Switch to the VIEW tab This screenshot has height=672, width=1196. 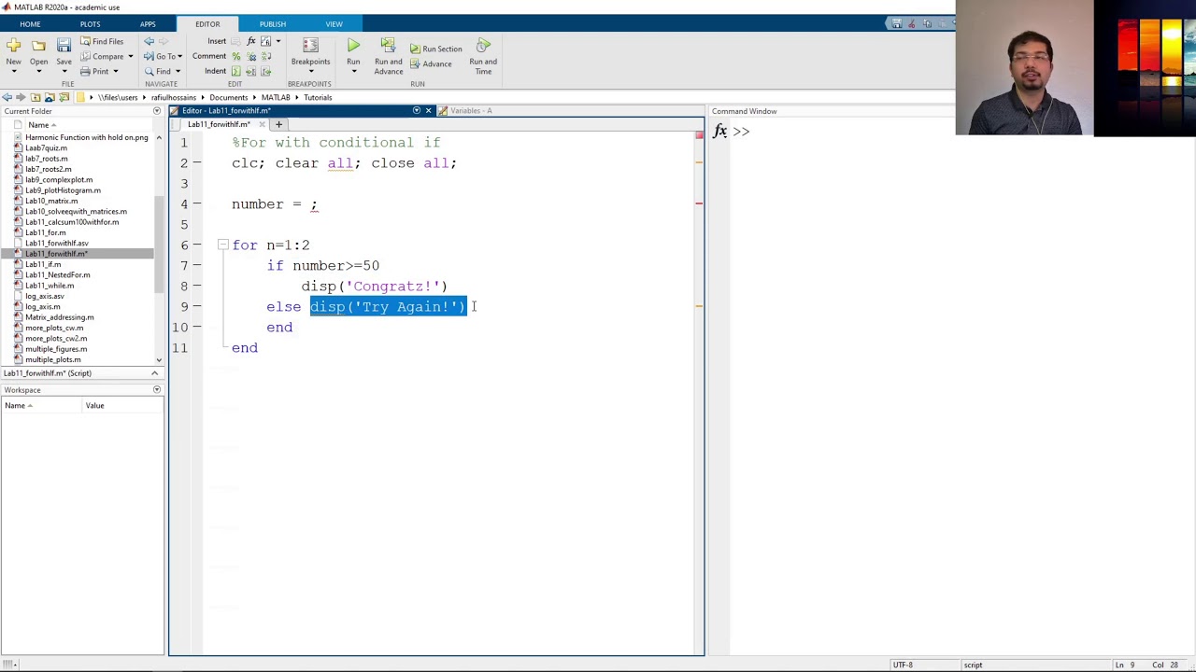[x=334, y=24]
